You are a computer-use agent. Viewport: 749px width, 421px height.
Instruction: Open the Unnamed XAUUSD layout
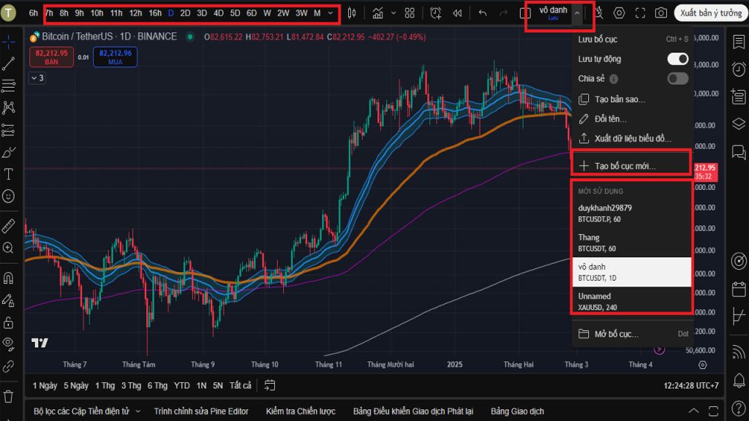coord(633,301)
